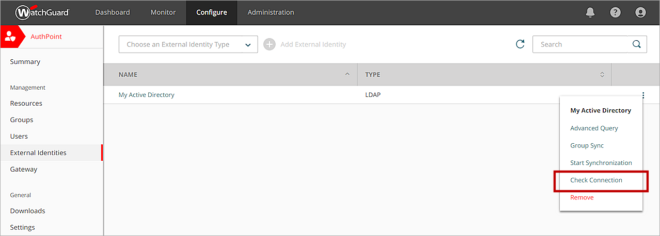This screenshot has width=660, height=236.
Task: Sort the table by the NAME column
Action: tap(230, 75)
